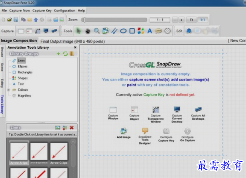Screen dimensions: 246x178
Task: Select the Shapes tool in toolbar
Action: (x=141, y=31)
